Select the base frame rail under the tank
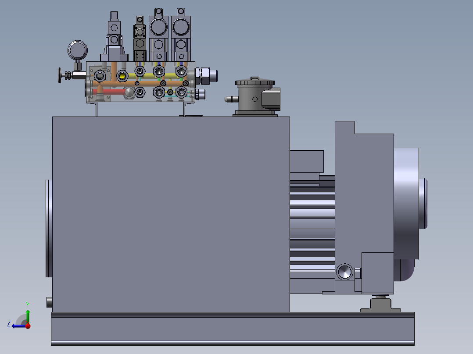Viewport: 473px width, 354px height. [x=233, y=329]
